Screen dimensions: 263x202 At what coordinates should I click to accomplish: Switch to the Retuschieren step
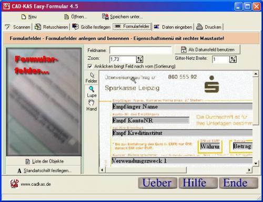point(51,27)
